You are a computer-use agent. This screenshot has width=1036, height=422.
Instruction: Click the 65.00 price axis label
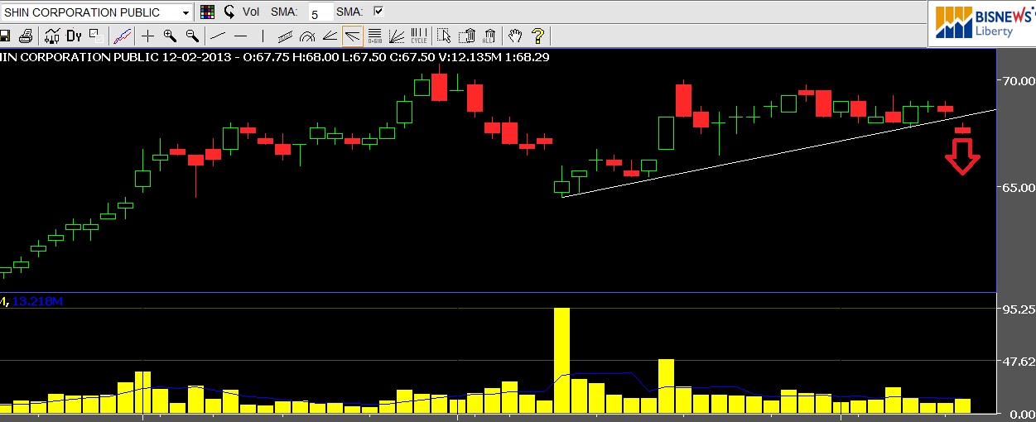pyautogui.click(x=1019, y=187)
